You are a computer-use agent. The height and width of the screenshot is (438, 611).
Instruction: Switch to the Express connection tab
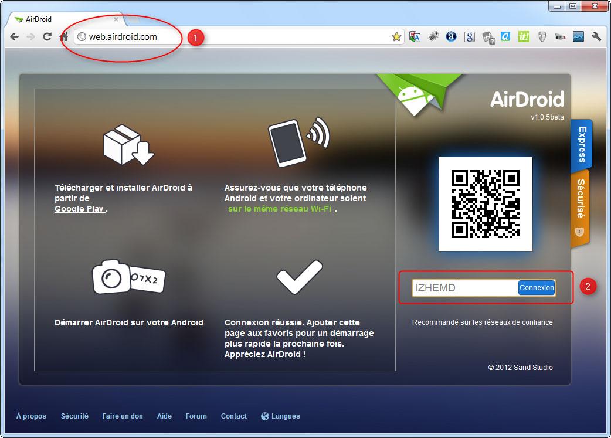click(x=581, y=145)
